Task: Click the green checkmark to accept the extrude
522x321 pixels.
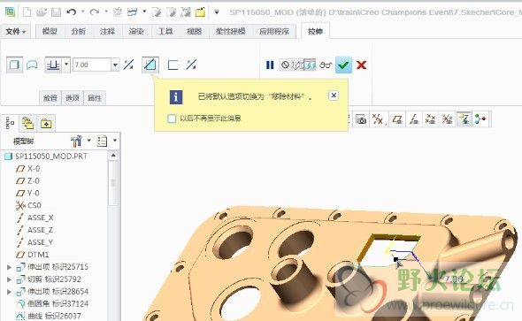Action: (343, 65)
